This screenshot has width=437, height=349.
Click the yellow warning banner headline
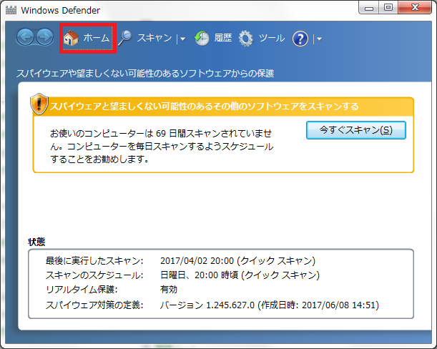tap(204, 107)
